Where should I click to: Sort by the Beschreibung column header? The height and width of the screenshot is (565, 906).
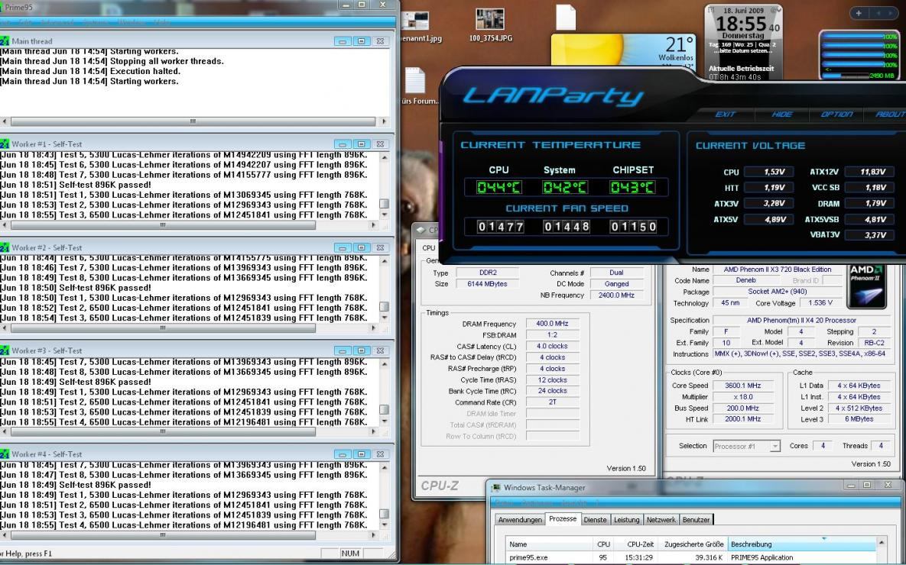(802, 544)
